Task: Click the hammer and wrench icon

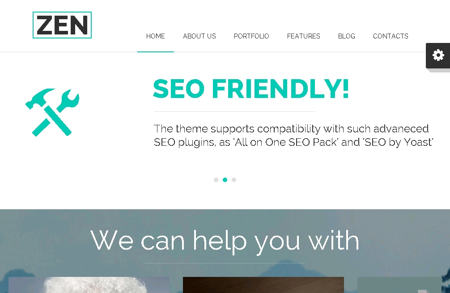Action: (x=52, y=112)
